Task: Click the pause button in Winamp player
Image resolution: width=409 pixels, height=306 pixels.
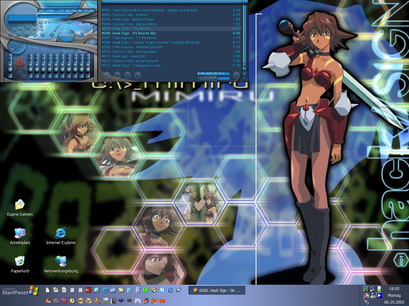Action: pos(27,35)
